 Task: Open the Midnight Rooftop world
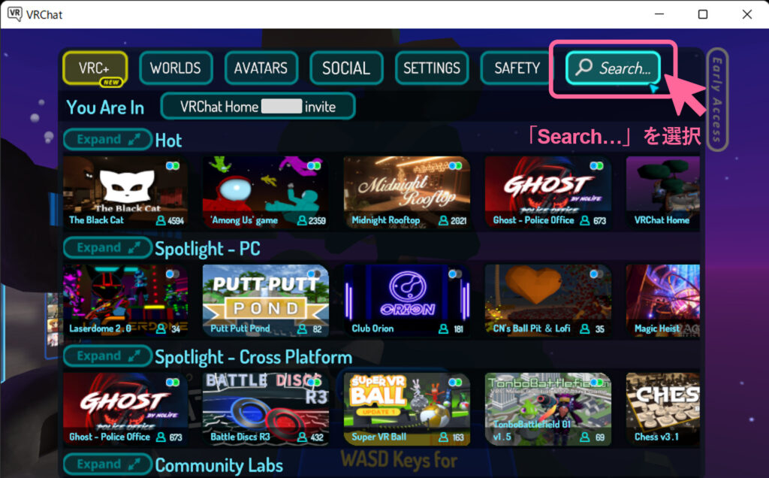pyautogui.click(x=407, y=192)
